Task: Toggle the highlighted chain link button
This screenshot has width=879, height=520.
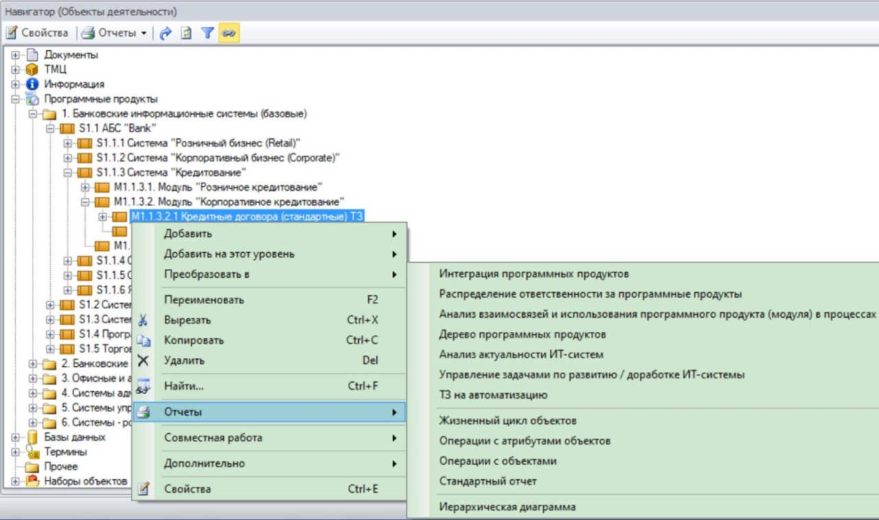Action: [229, 33]
